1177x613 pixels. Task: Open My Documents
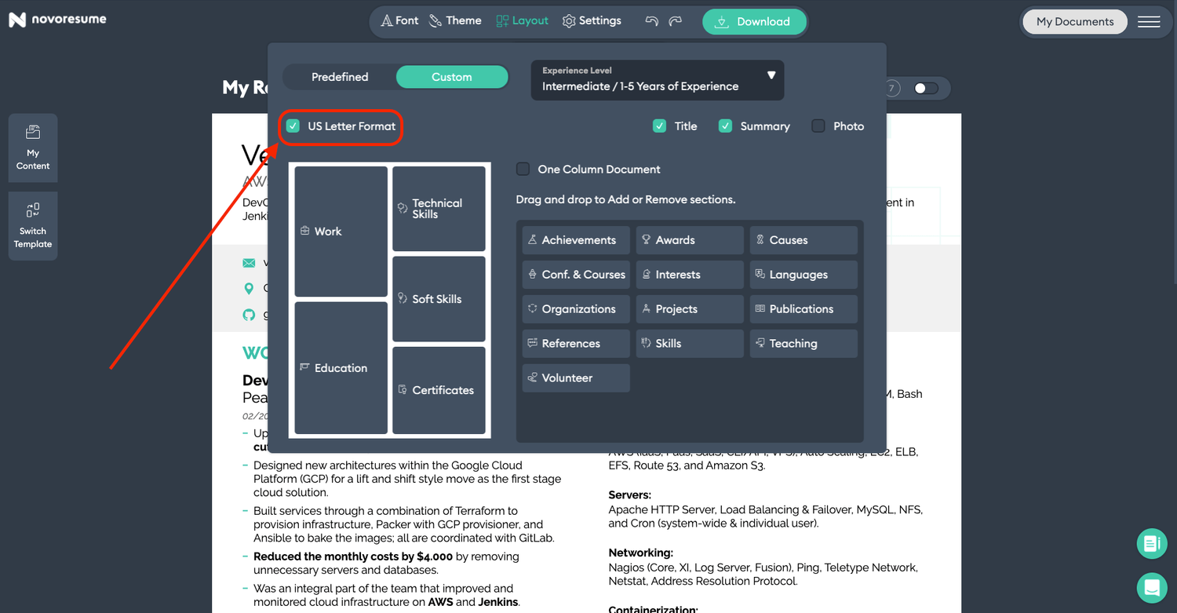click(x=1074, y=22)
